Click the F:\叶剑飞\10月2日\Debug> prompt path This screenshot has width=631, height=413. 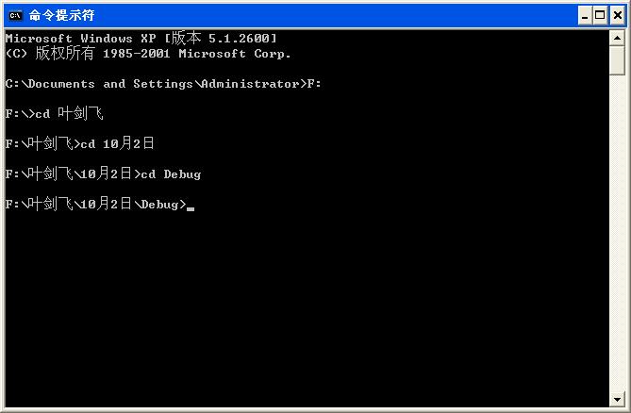click(94, 205)
